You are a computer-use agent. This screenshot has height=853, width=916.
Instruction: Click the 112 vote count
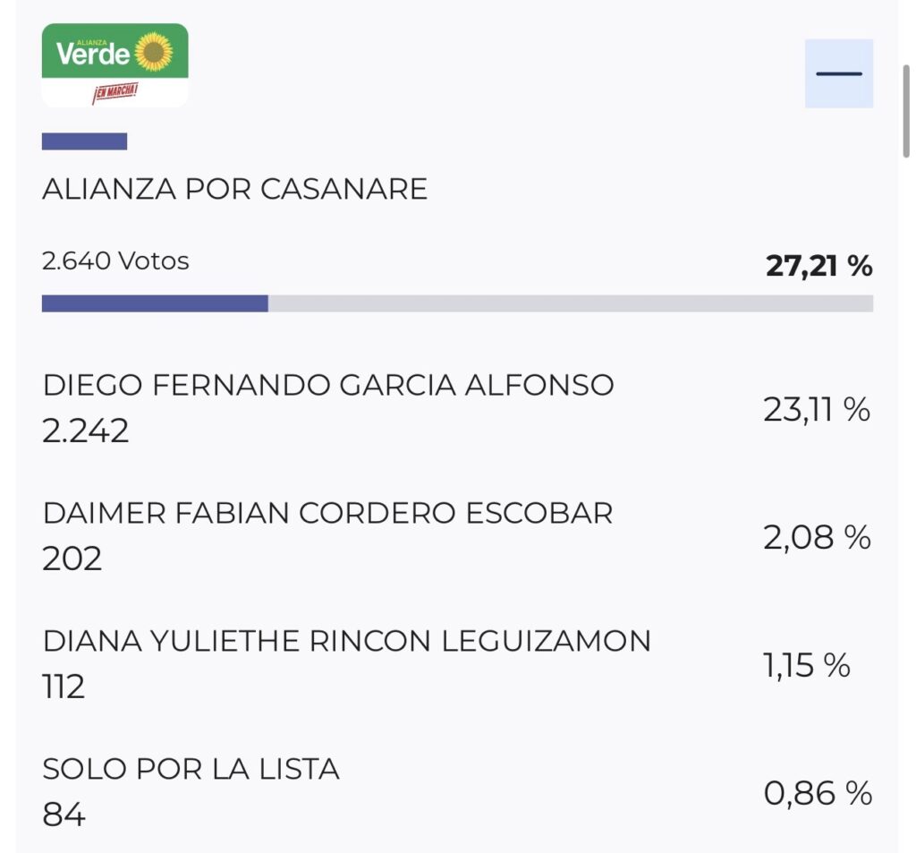64,687
